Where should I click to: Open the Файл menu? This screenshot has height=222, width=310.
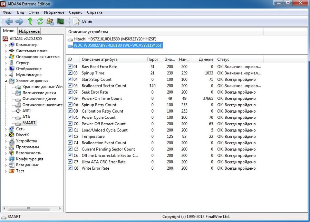[x=8, y=12]
